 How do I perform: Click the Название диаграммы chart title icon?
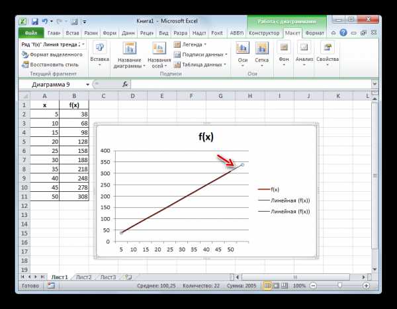point(130,48)
